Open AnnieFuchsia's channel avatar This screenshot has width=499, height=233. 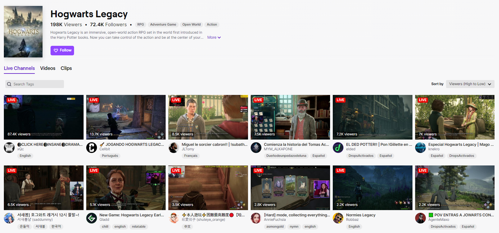[256, 218]
